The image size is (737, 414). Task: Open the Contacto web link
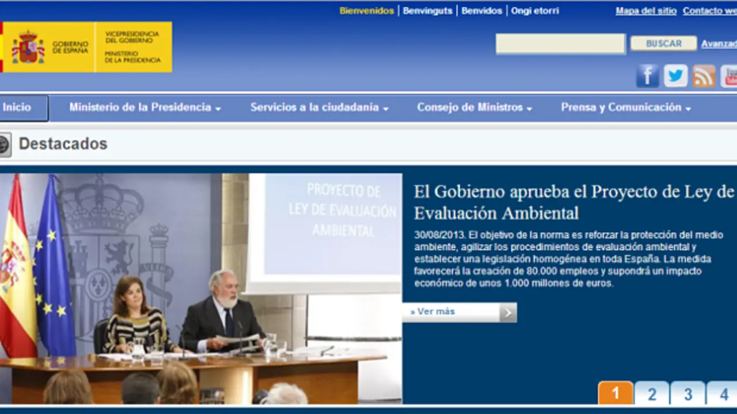710,11
